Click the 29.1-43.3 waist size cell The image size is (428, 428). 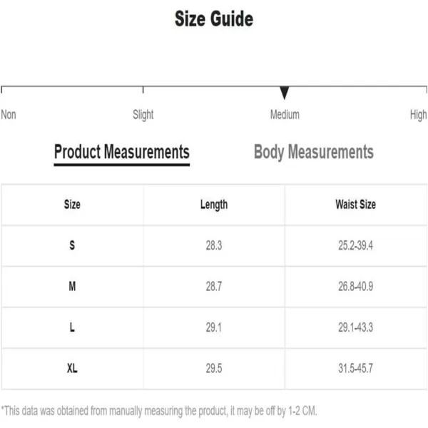point(356,327)
